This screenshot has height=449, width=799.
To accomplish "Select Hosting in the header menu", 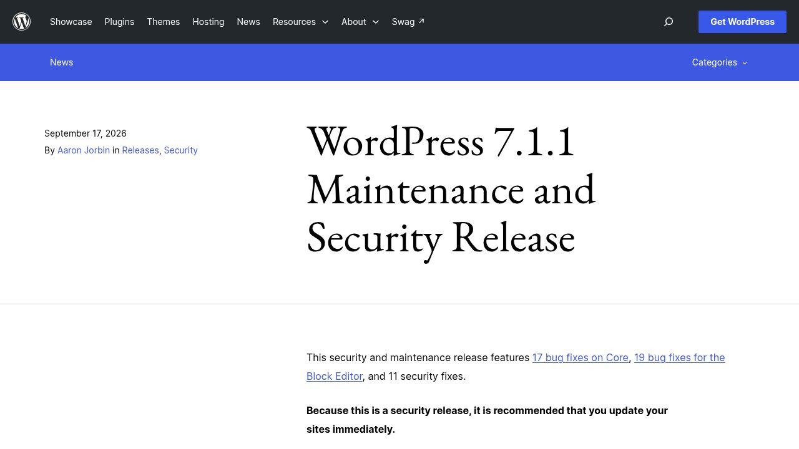I will pos(208,22).
